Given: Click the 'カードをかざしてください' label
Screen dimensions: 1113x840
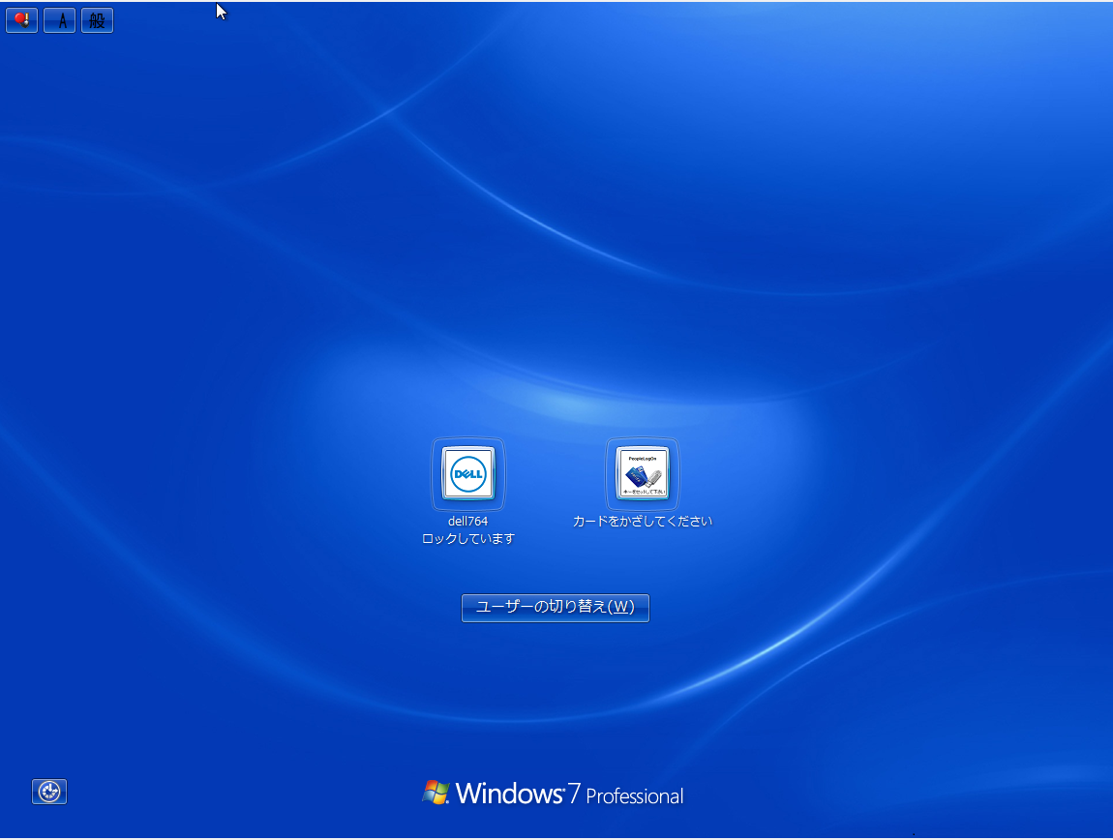Looking at the screenshot, I should coord(643,521).
